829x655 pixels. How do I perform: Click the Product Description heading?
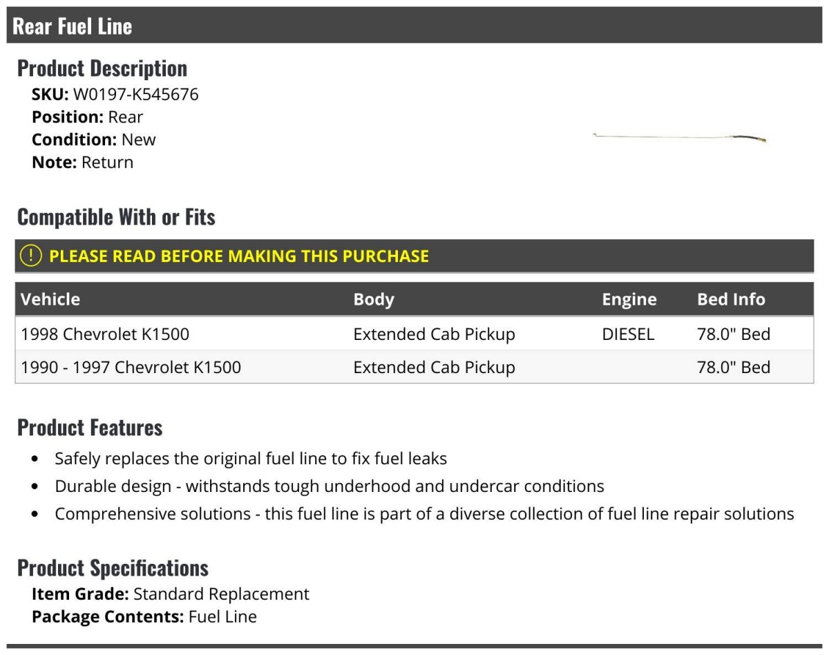pyautogui.click(x=102, y=68)
